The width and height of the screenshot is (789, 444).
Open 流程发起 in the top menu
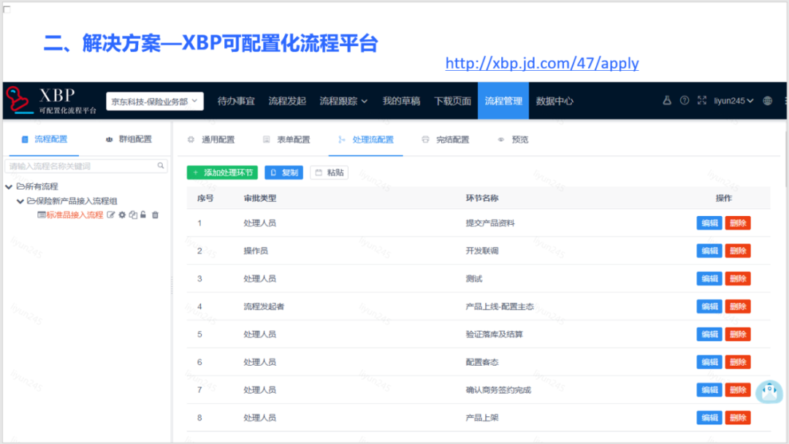pyautogui.click(x=287, y=101)
